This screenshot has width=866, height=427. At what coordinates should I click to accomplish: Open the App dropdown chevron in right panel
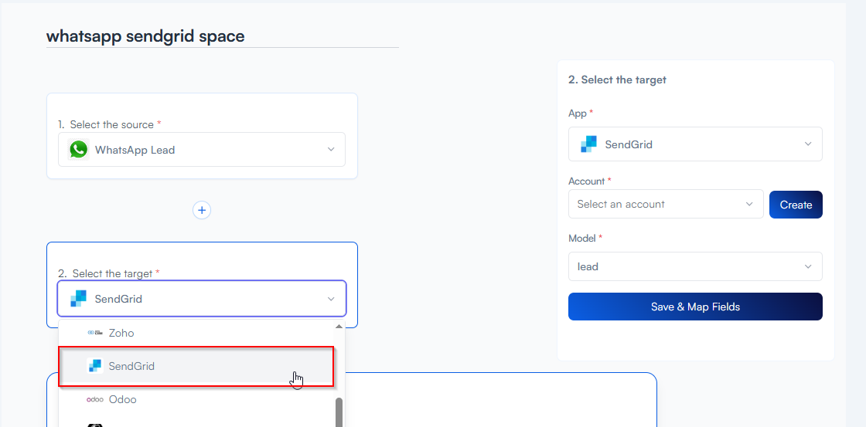point(808,144)
